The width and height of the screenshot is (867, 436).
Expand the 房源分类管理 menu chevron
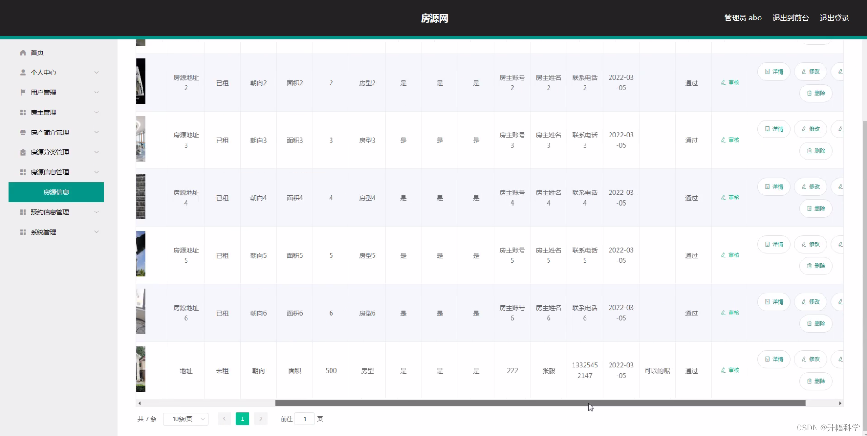click(96, 152)
